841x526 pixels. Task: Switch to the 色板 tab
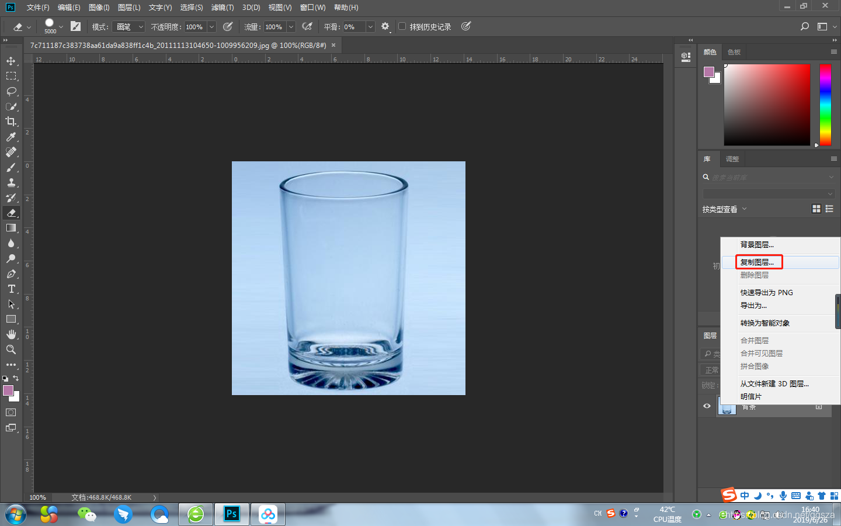(734, 52)
